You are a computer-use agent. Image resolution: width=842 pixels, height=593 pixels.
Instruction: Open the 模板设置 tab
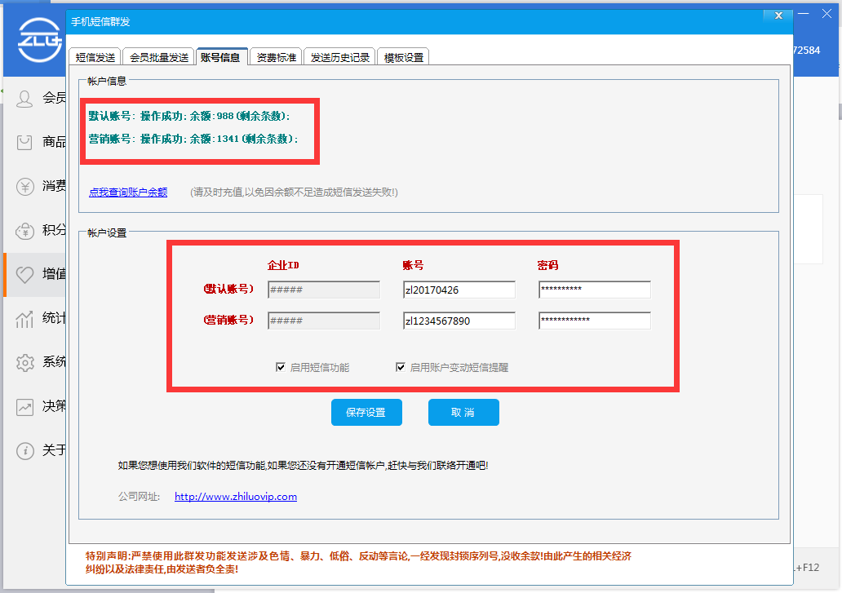point(403,56)
